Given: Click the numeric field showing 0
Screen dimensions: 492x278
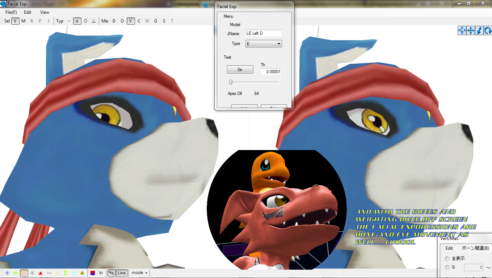Looking at the screenshot, I should click(x=474, y=267).
